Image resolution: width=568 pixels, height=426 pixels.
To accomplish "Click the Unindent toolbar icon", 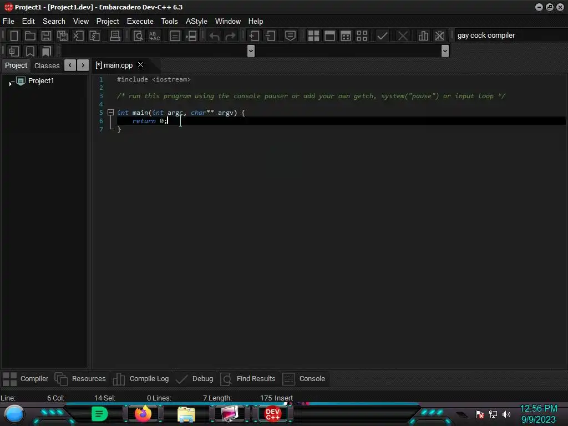I will [x=270, y=36].
